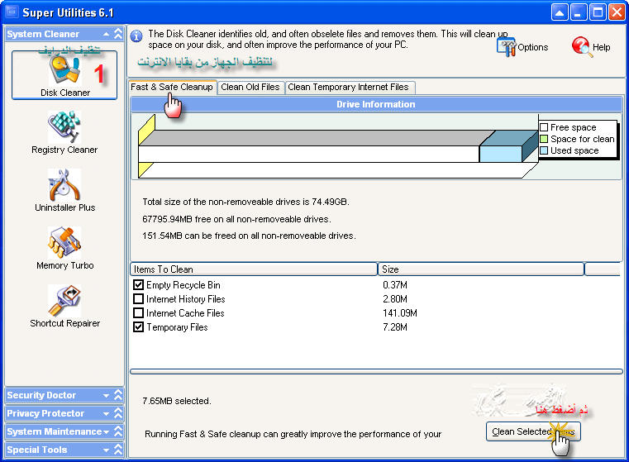The height and width of the screenshot is (462, 629).
Task: Check Internet Cache Files
Action: pyautogui.click(x=138, y=312)
